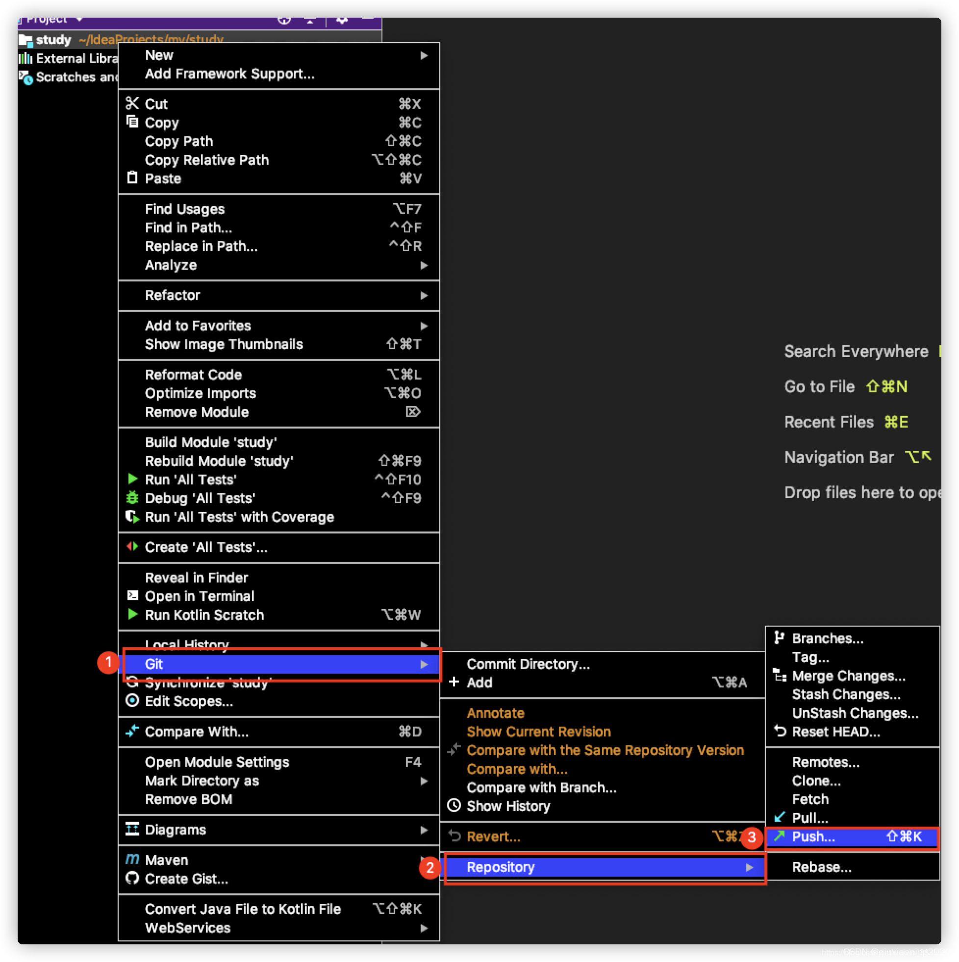This screenshot has width=959, height=962.
Task: Click Pull... in the Git submenu
Action: pos(809,818)
